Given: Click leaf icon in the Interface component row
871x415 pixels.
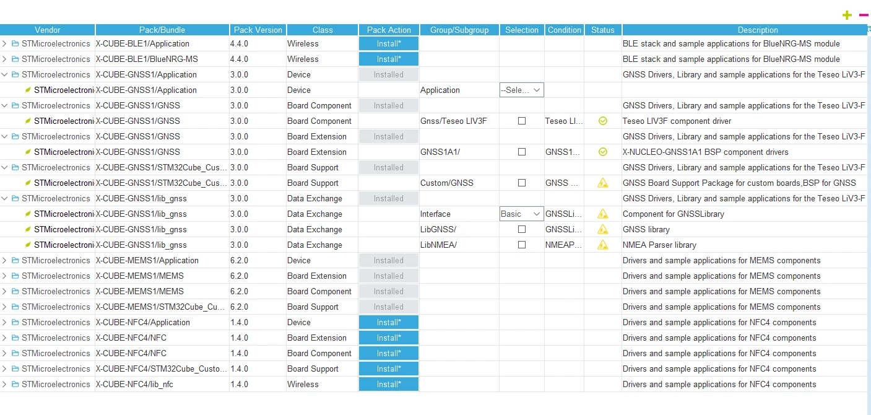Looking at the screenshot, I should pyautogui.click(x=28, y=214).
